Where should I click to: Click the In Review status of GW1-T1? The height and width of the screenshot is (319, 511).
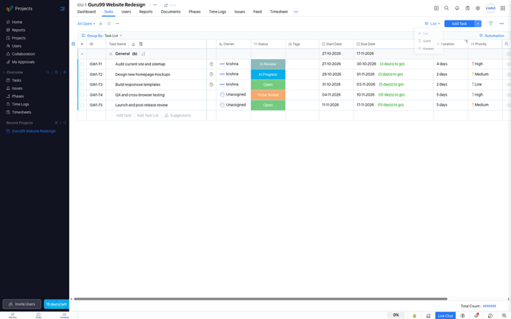[x=268, y=64]
